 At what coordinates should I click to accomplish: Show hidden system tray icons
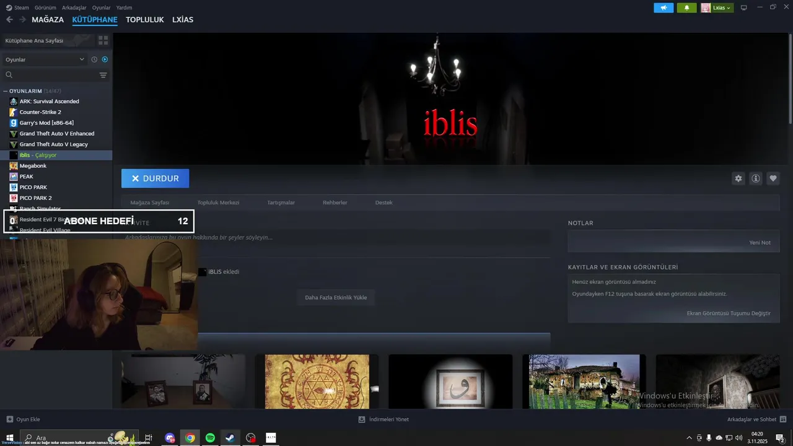[x=690, y=438]
